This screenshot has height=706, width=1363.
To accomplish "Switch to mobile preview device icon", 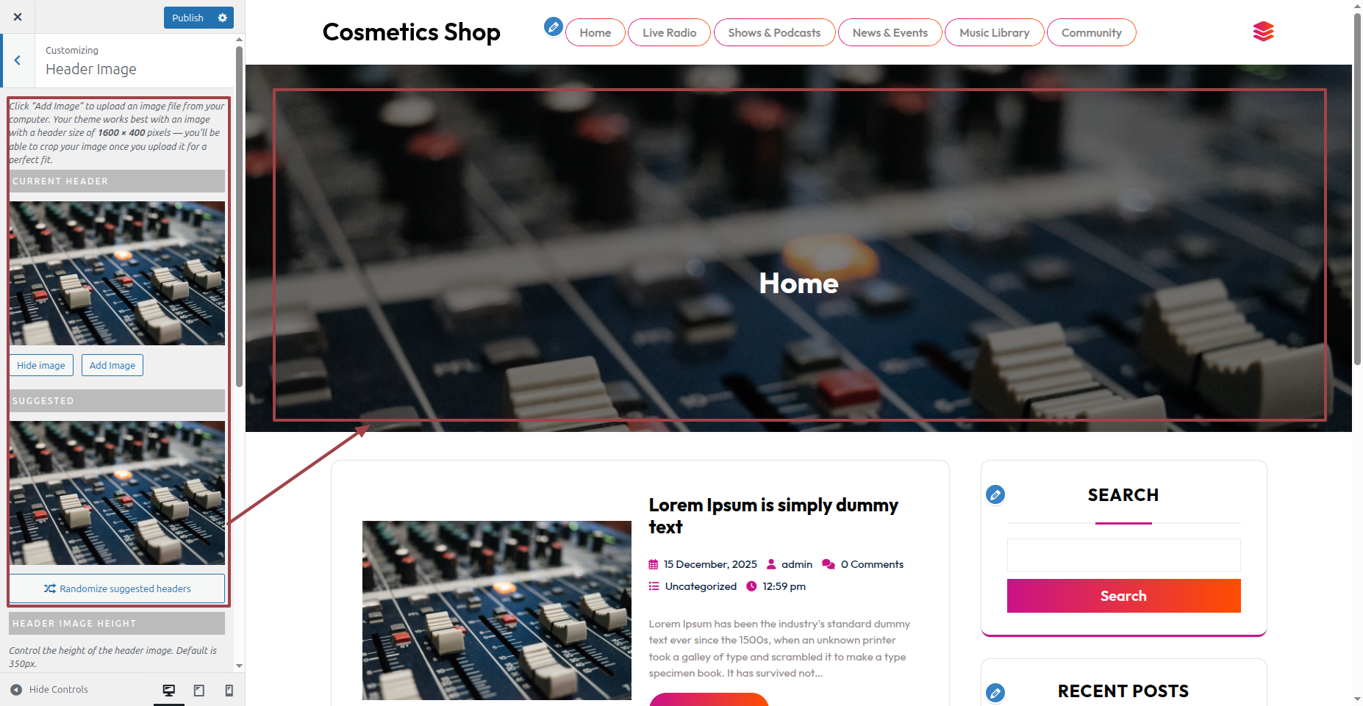I will pos(229,691).
